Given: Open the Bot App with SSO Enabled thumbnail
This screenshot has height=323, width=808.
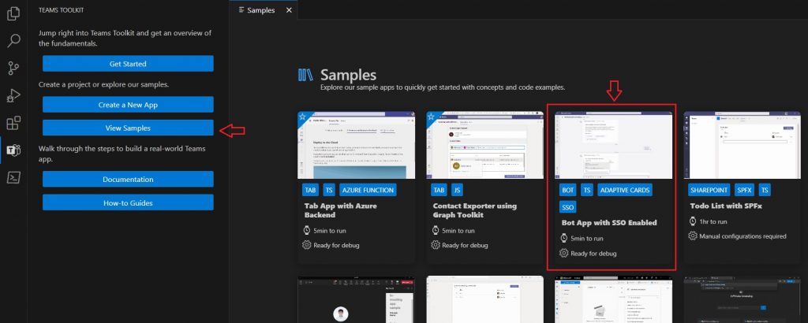Looking at the screenshot, I should pos(611,144).
